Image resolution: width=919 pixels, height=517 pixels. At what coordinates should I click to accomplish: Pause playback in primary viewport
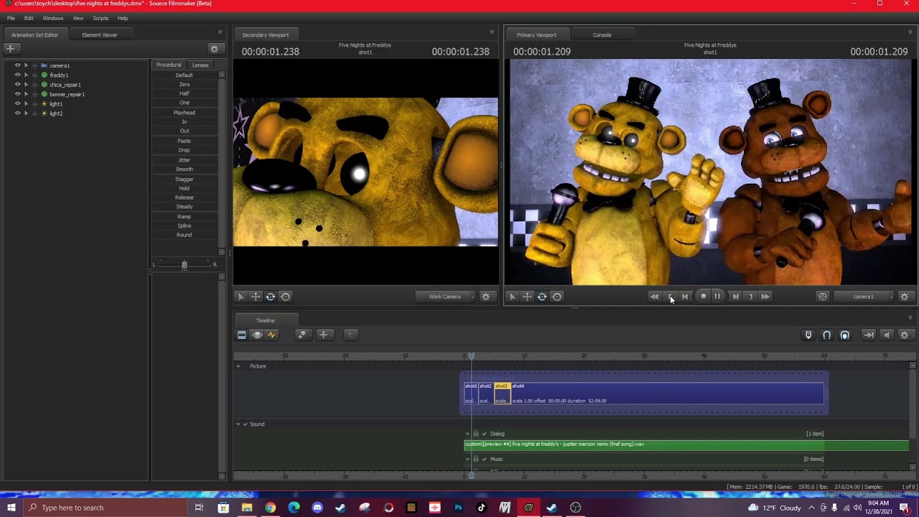(717, 297)
